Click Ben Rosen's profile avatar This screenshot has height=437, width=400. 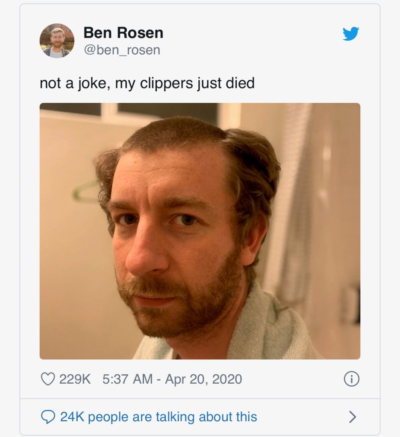click(x=57, y=41)
